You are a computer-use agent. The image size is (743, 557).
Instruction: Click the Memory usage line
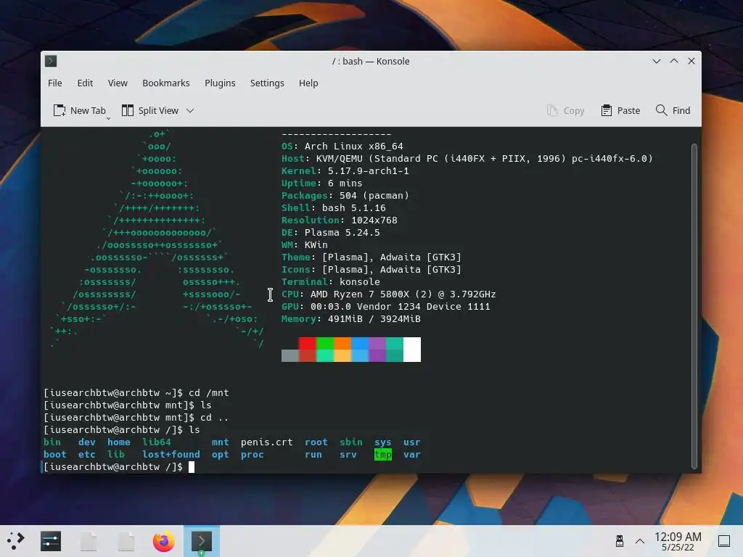point(351,319)
